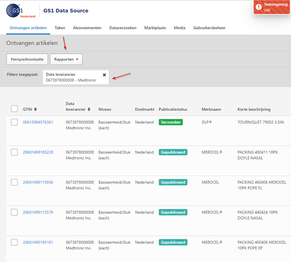Click the Testomgeving UAT warning icon
291x262 pixels.
pyautogui.click(x=258, y=7)
